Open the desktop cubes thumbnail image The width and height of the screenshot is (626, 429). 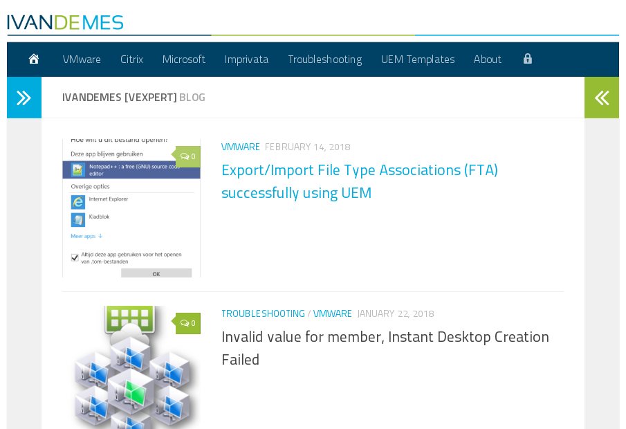131,367
